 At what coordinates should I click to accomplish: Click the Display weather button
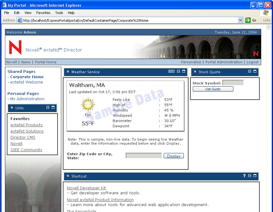coord(174,156)
